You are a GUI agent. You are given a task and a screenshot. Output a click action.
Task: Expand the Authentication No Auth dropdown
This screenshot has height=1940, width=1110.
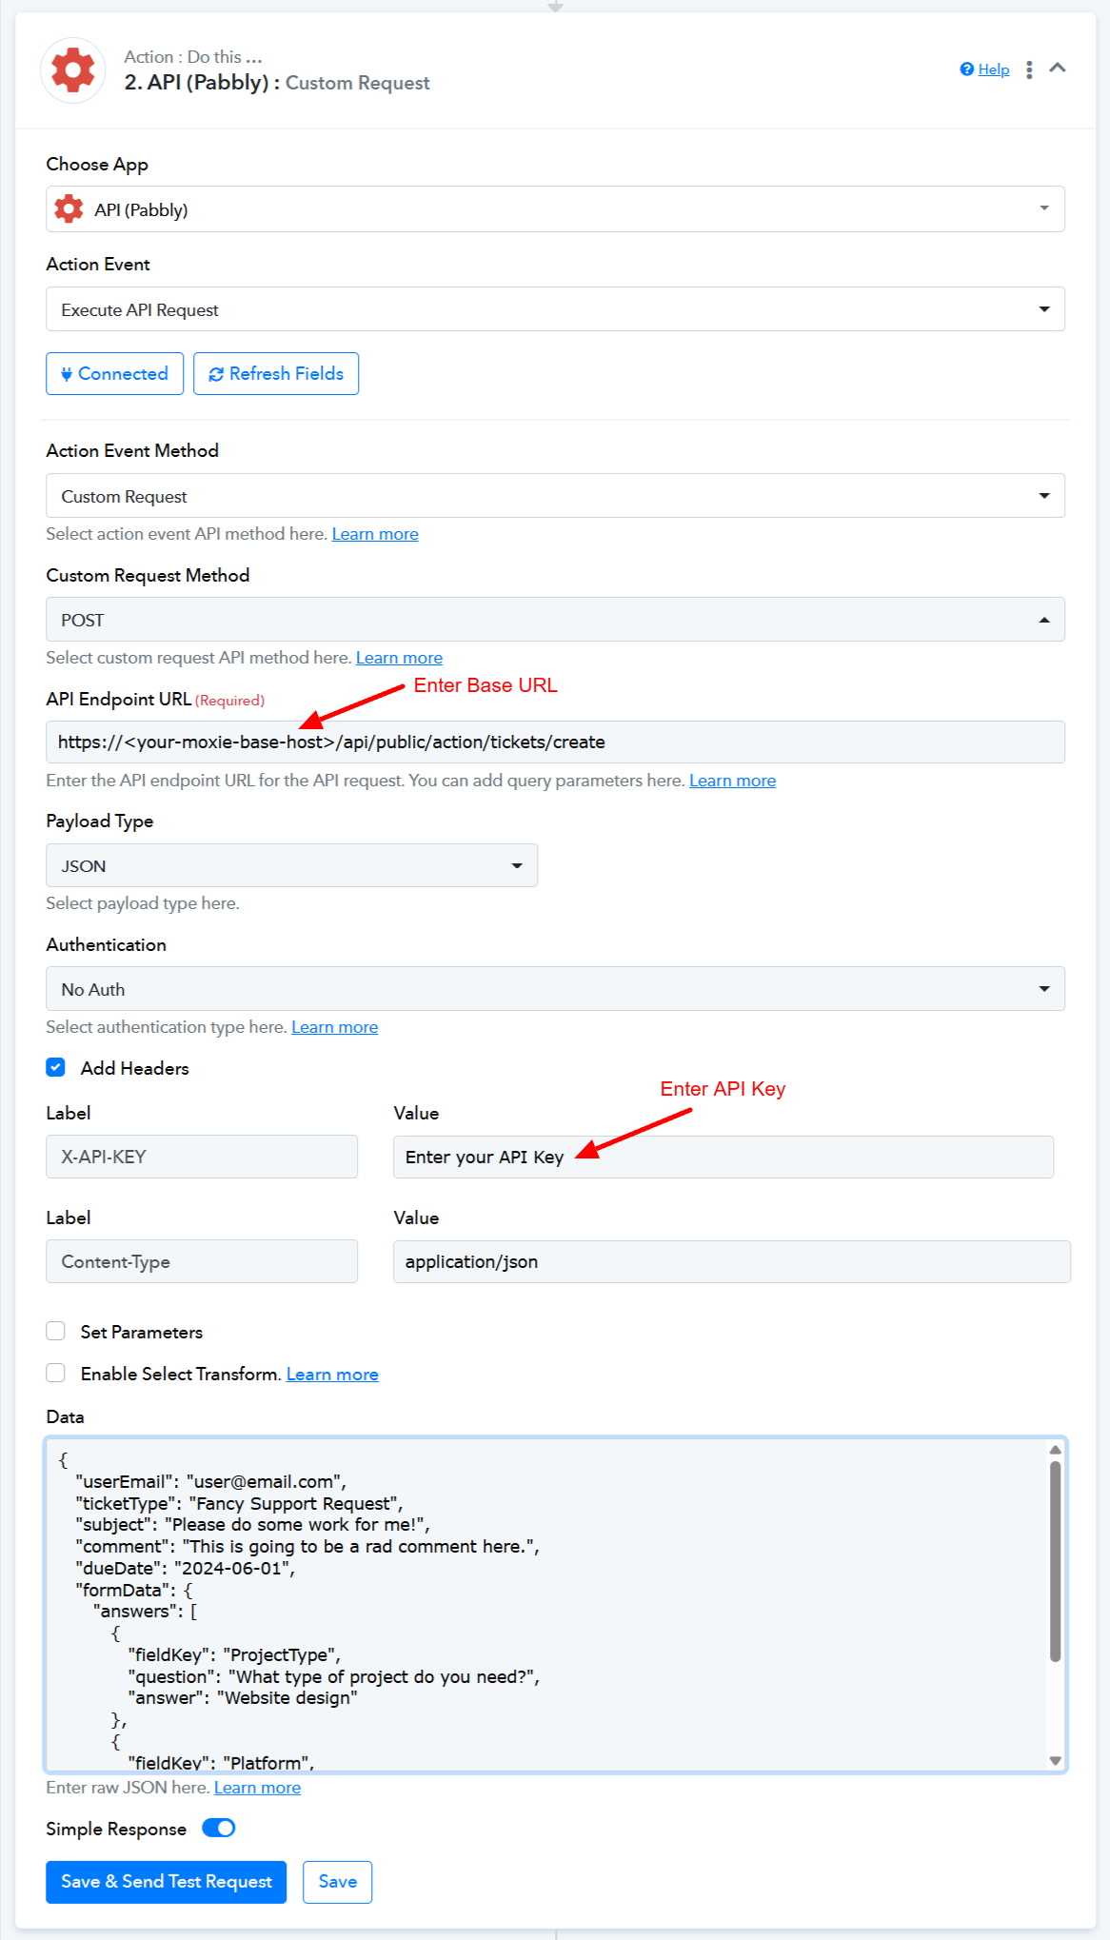[x=555, y=989]
